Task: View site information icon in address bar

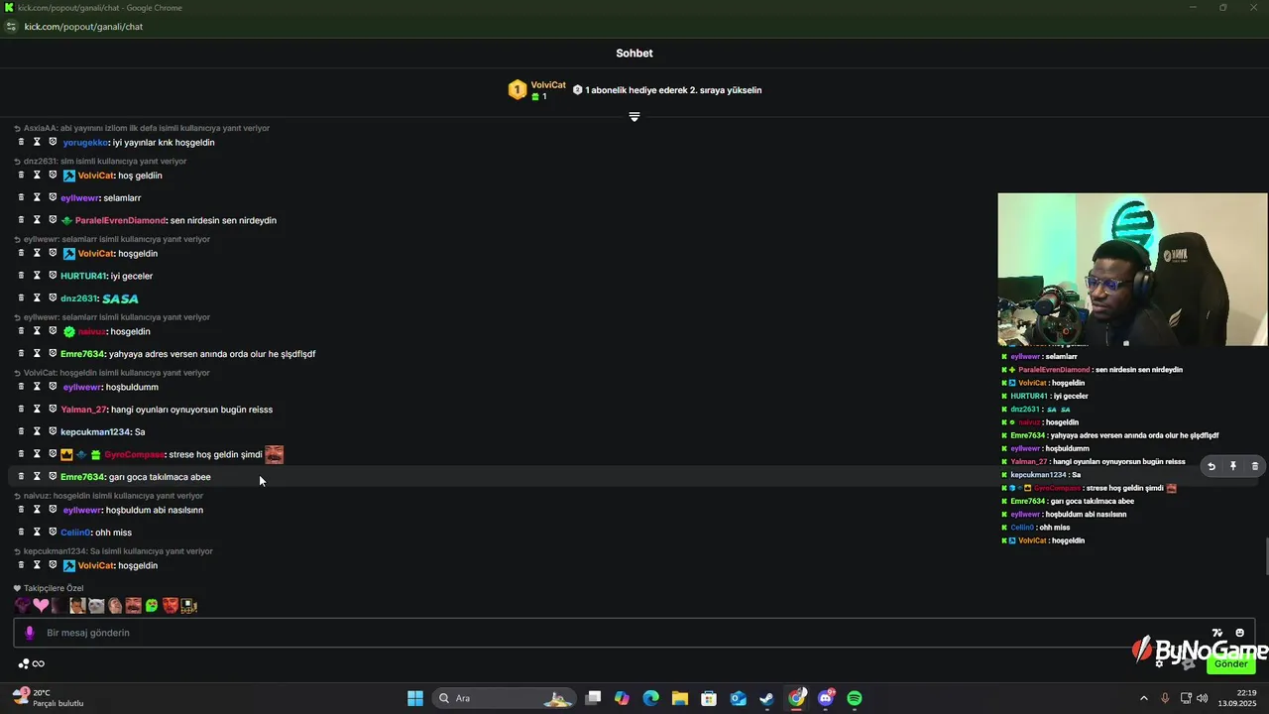Action: (12, 27)
